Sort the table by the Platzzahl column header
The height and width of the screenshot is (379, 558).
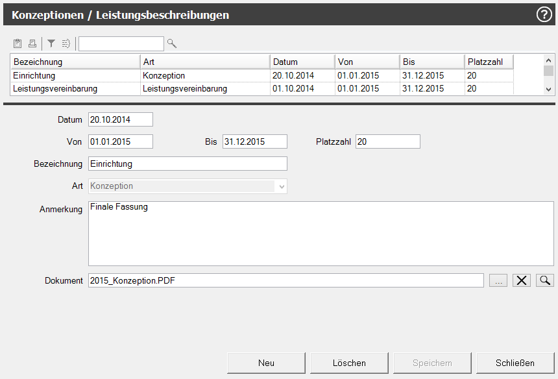coord(489,62)
